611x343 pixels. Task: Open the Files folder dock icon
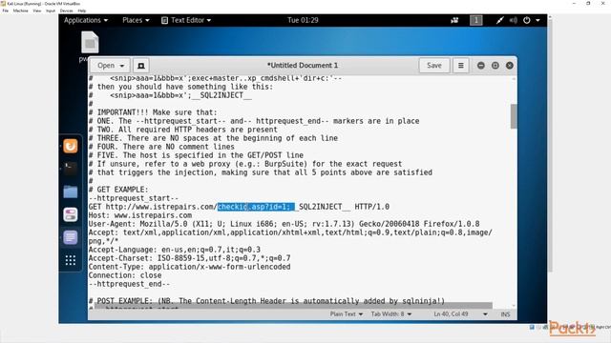tap(71, 192)
